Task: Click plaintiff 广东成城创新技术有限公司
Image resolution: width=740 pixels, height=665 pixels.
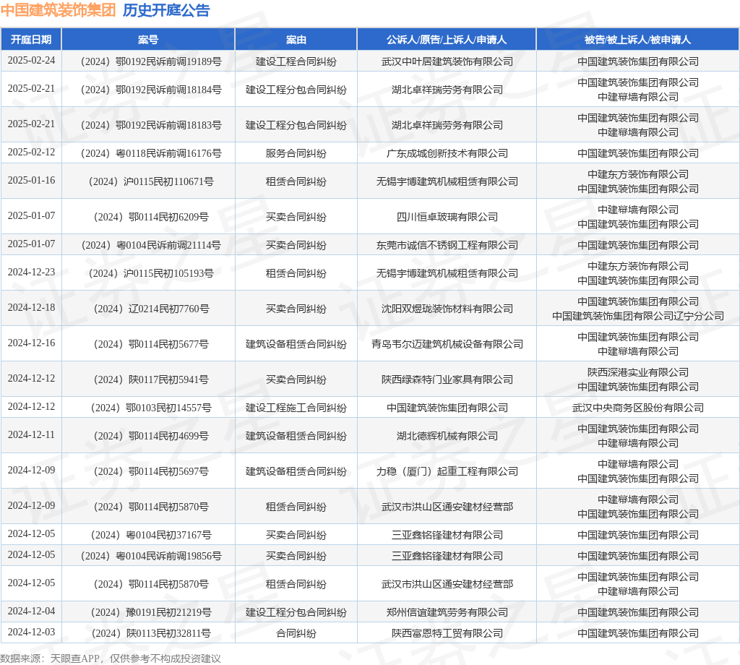Action: [x=447, y=153]
